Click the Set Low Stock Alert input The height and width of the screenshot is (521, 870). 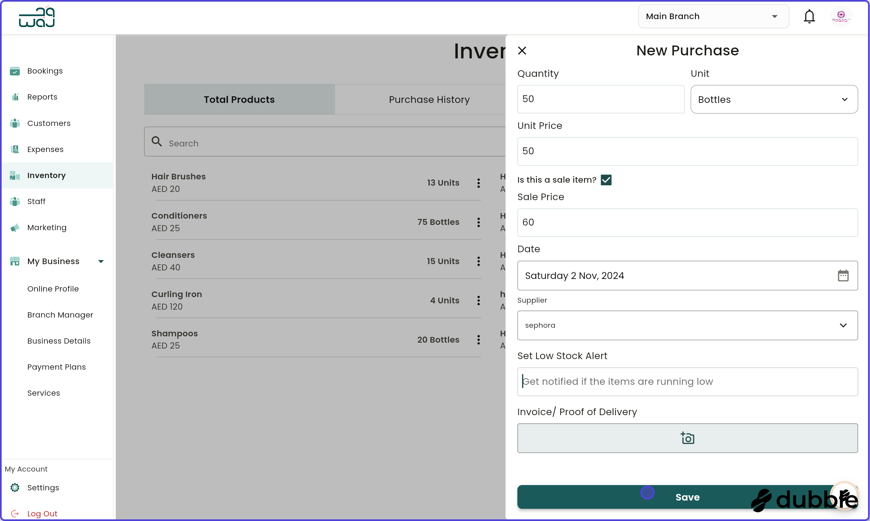click(687, 382)
